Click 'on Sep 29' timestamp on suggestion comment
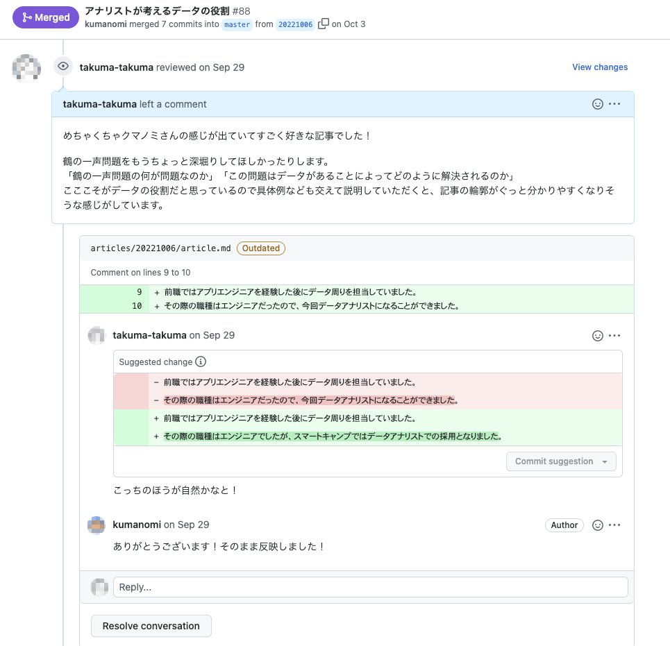This screenshot has height=646, width=670. 212,335
